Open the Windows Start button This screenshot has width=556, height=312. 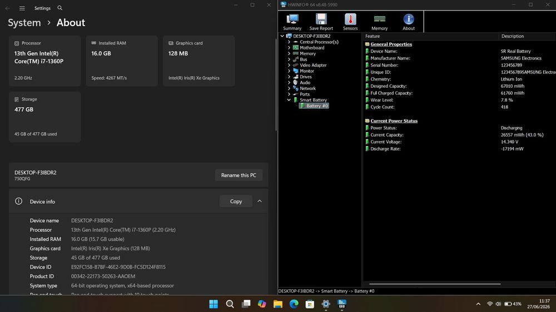click(214, 304)
